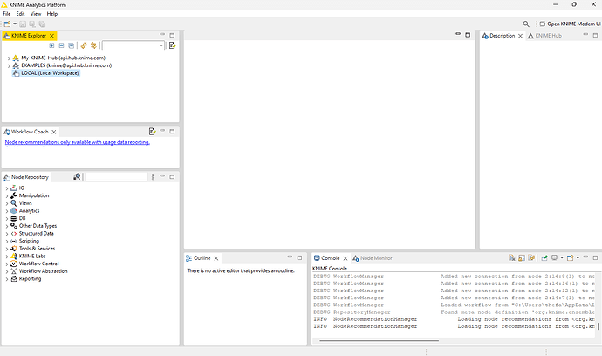The image size is (602, 356).
Task: Click the Workflow Coach configure icon
Action: [x=152, y=131]
